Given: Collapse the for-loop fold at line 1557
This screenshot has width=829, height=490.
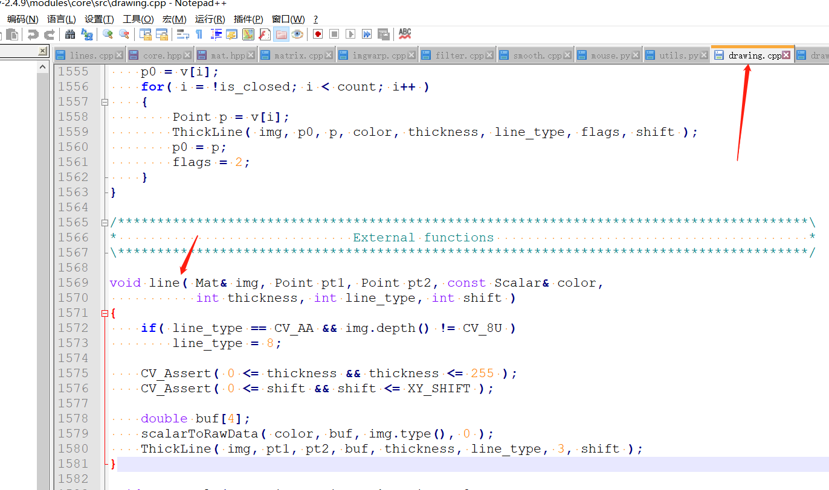Looking at the screenshot, I should 104,101.
